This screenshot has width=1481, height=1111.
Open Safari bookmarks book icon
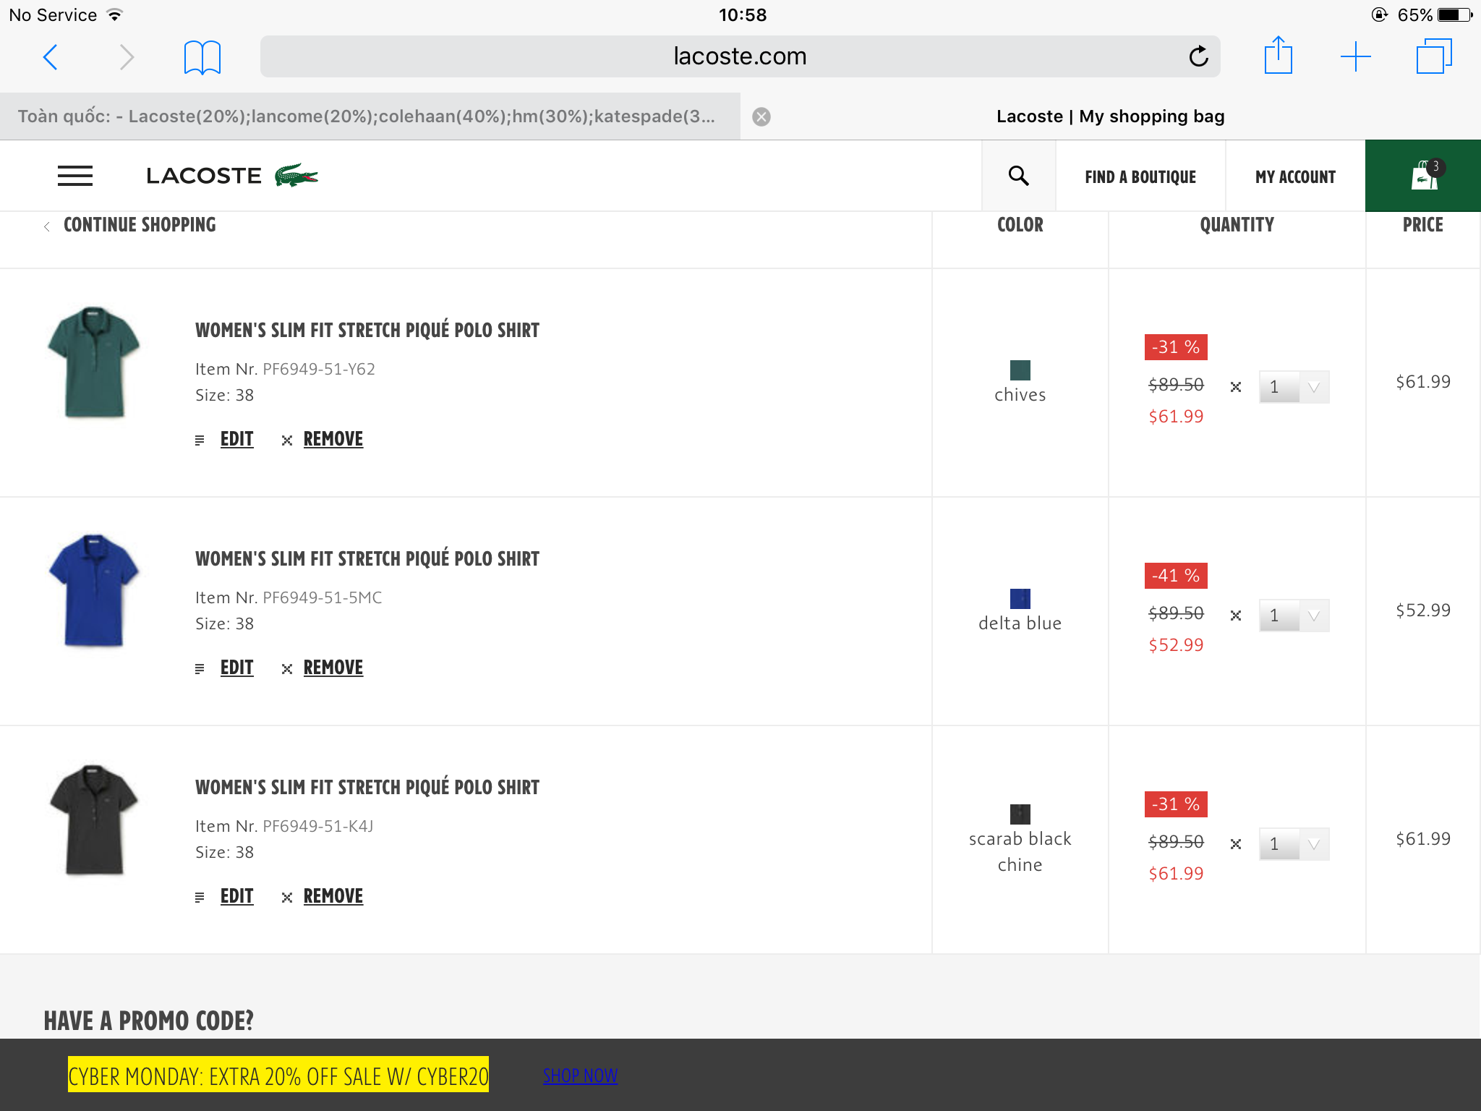202,57
